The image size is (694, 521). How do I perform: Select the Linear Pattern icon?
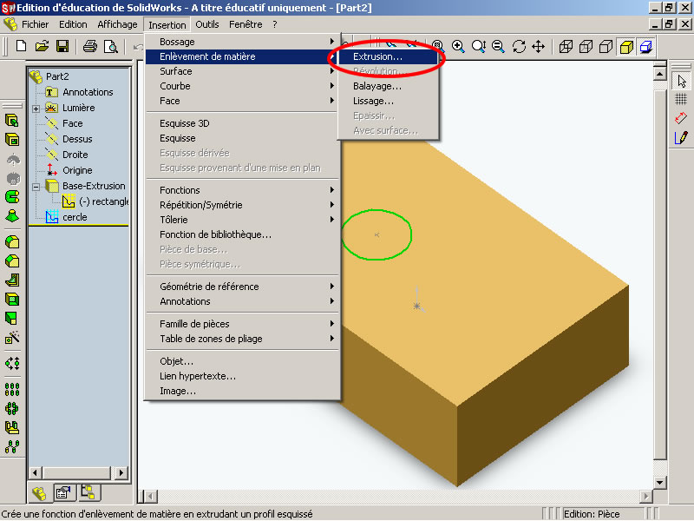pos(12,389)
